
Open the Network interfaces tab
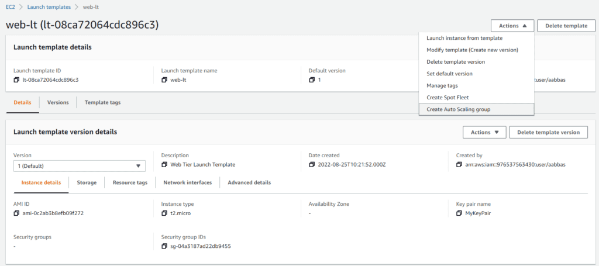(188, 182)
